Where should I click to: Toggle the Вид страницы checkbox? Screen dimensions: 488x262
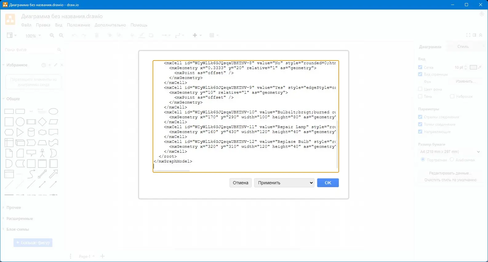click(420, 74)
